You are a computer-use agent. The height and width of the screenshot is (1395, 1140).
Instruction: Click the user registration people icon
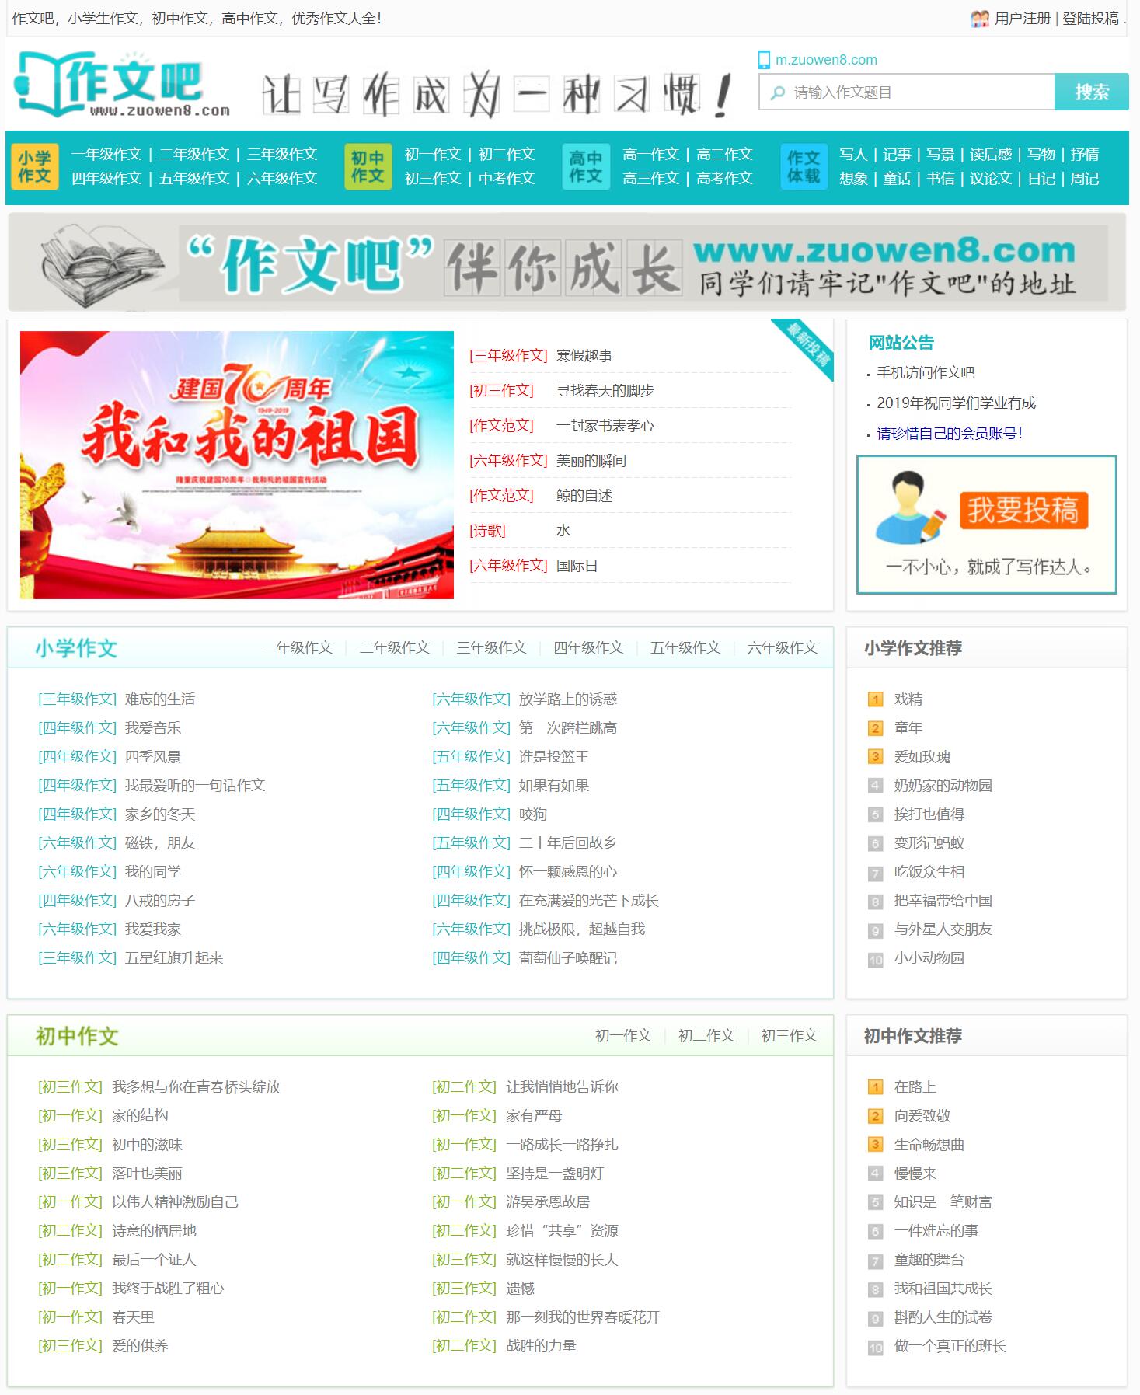pos(979,19)
